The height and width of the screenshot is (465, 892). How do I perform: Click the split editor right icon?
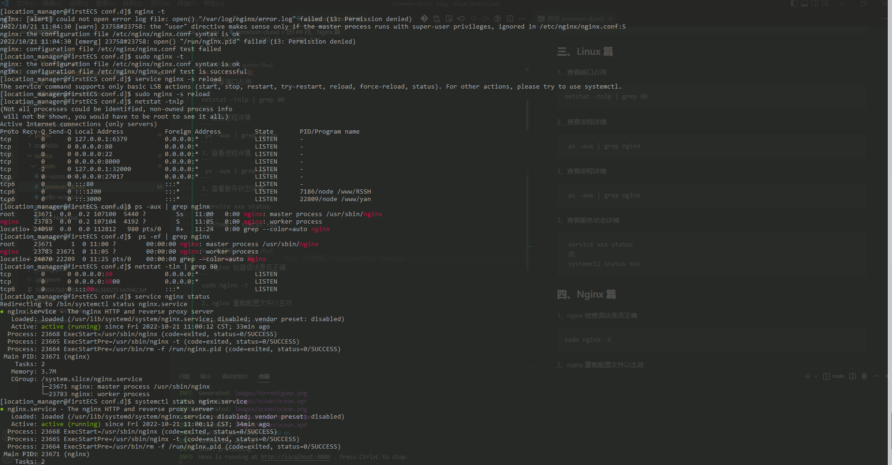510,19
